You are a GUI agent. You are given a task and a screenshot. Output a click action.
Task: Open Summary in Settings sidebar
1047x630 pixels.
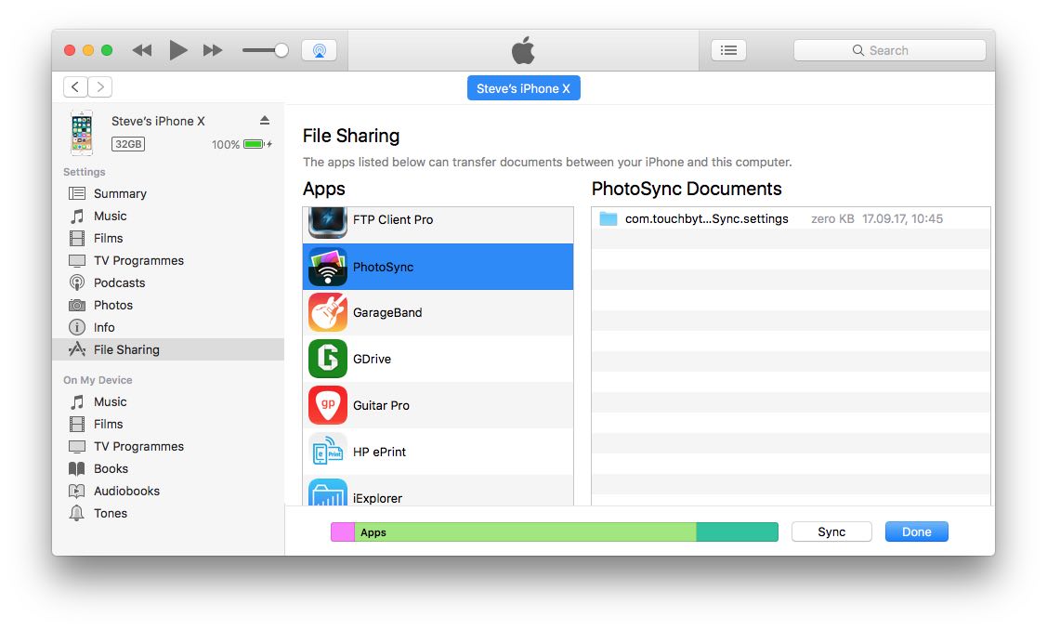point(167,193)
